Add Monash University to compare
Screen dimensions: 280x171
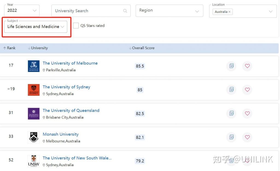pyautogui.click(x=231, y=137)
